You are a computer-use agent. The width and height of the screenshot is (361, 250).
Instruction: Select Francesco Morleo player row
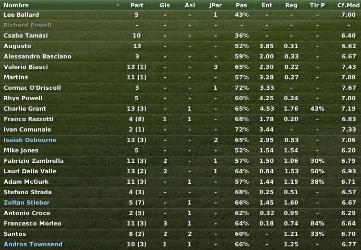[180, 223]
